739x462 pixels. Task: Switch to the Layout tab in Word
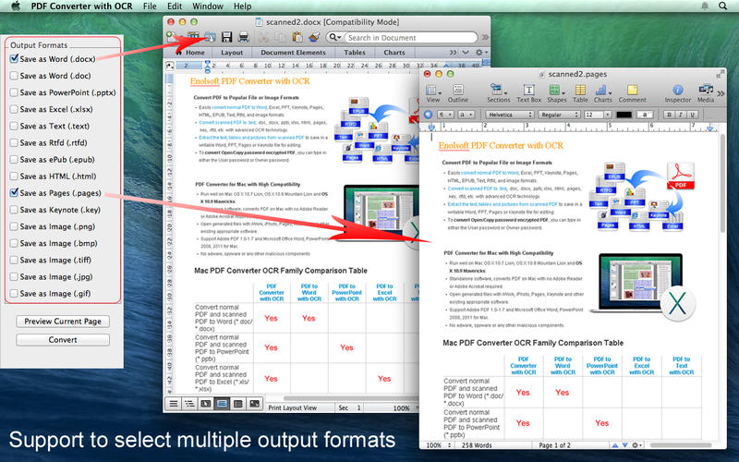point(232,53)
